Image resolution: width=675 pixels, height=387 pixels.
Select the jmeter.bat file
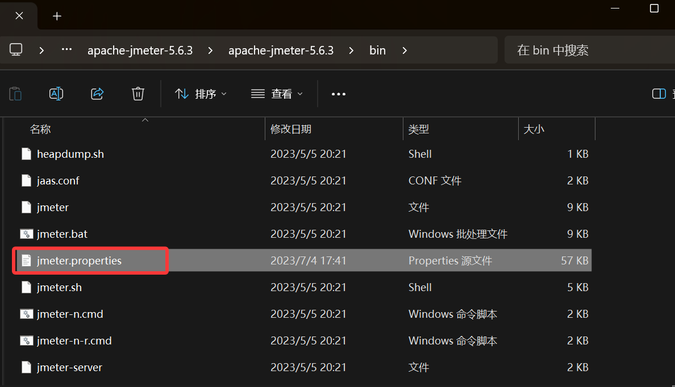(x=62, y=234)
